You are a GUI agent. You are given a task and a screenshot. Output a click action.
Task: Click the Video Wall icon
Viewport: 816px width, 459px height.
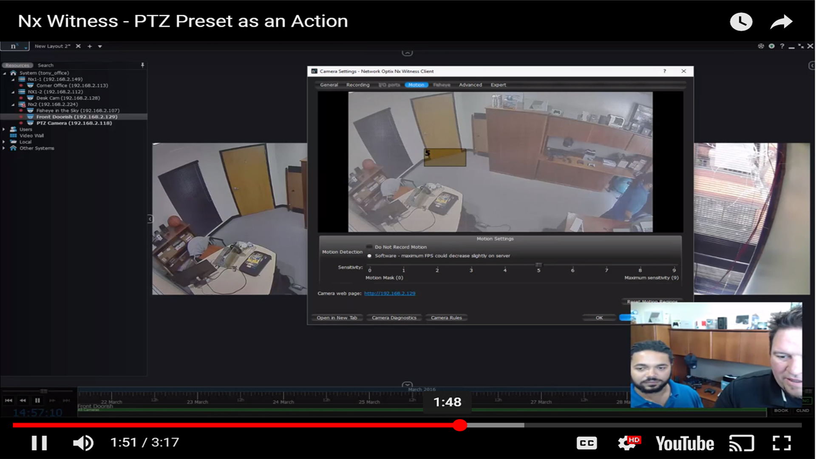[x=13, y=136]
